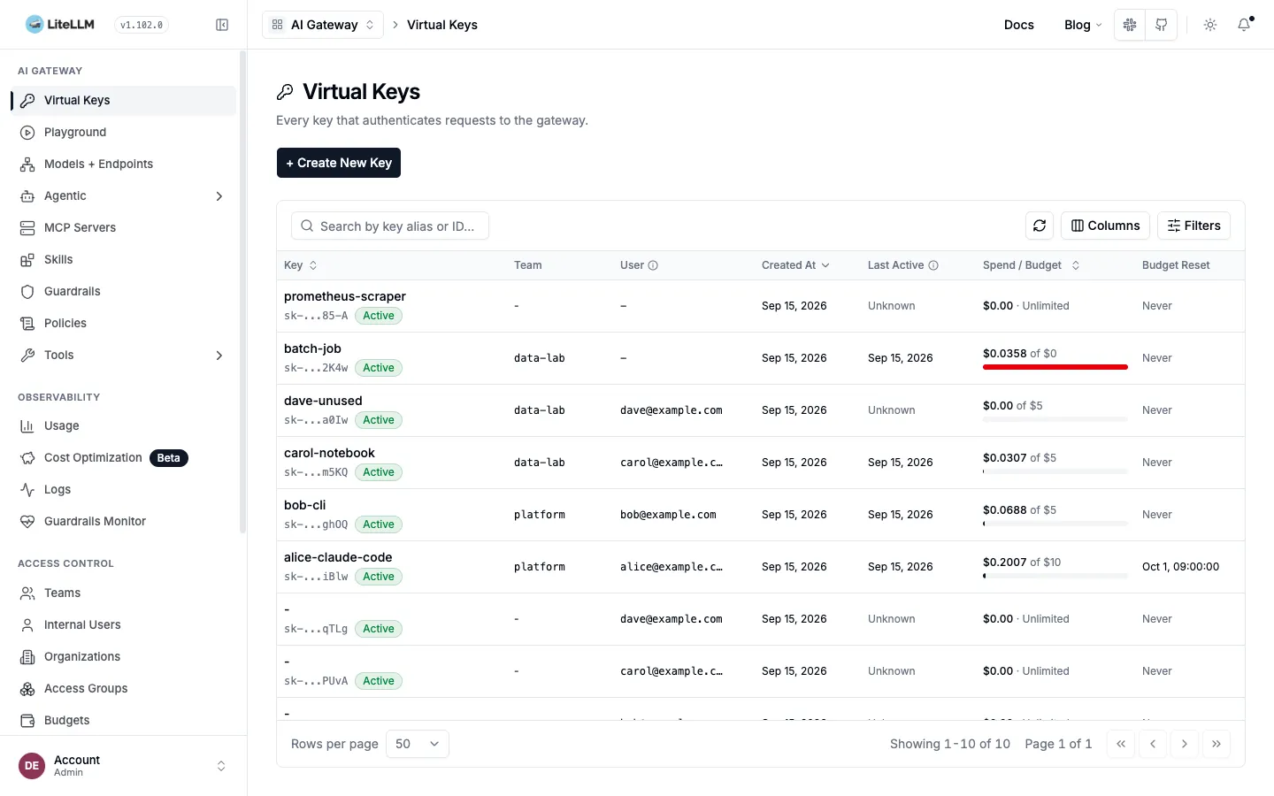This screenshot has height=796, width=1274.
Task: Open the Docs link
Action: pos(1019,25)
